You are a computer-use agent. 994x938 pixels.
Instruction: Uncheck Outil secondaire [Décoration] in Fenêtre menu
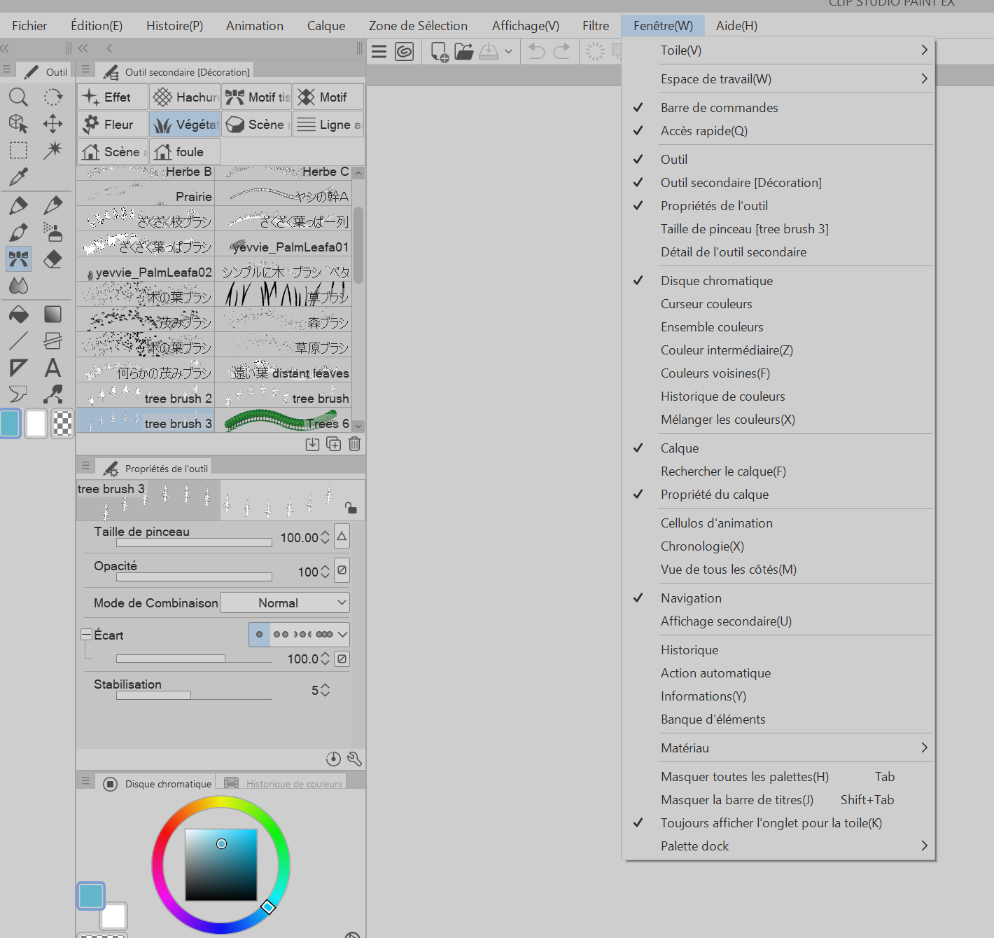click(x=778, y=183)
